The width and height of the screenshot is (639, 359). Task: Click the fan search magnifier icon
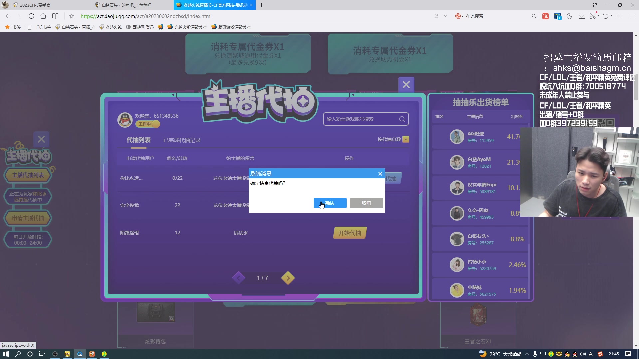tap(402, 119)
